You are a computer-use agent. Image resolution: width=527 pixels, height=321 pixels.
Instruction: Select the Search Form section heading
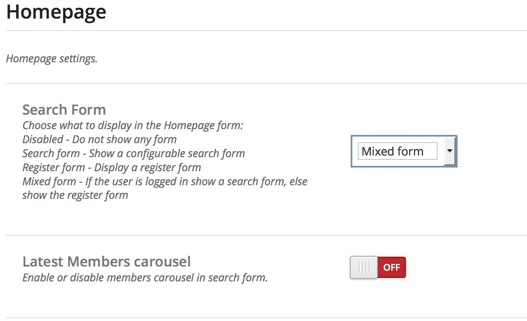pos(64,110)
